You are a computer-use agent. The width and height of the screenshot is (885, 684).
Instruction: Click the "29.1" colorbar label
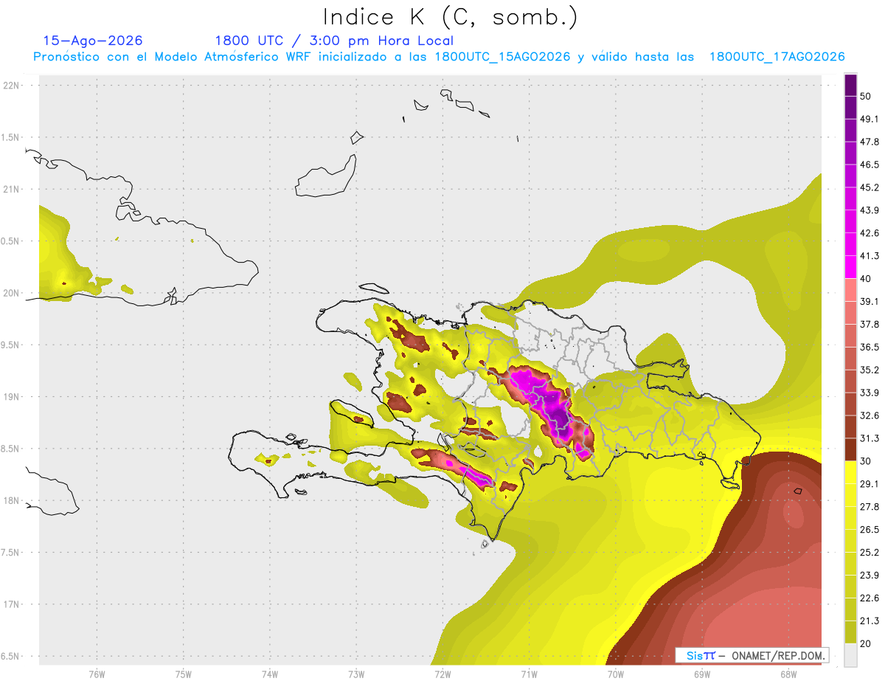click(x=870, y=484)
